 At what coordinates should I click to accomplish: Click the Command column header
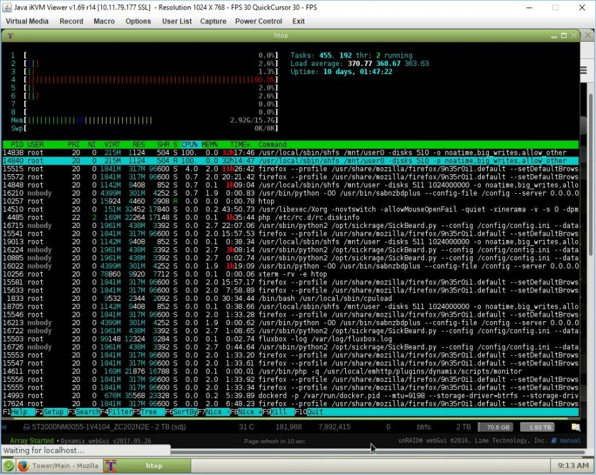[272, 145]
